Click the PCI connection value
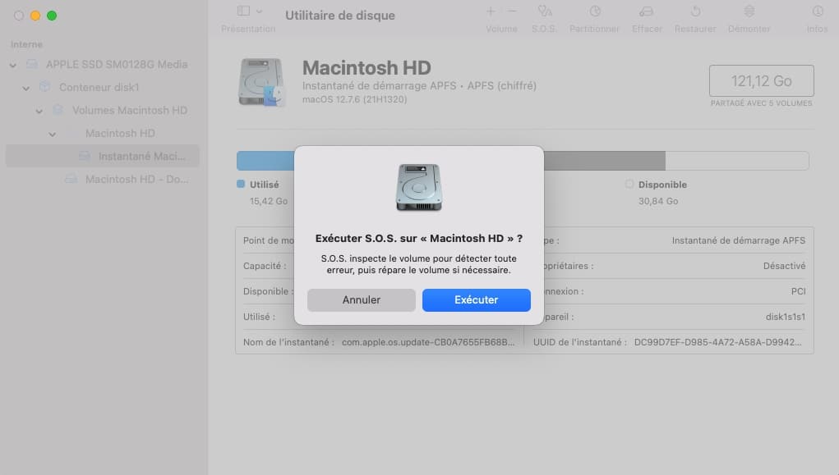The image size is (839, 475). 799,291
